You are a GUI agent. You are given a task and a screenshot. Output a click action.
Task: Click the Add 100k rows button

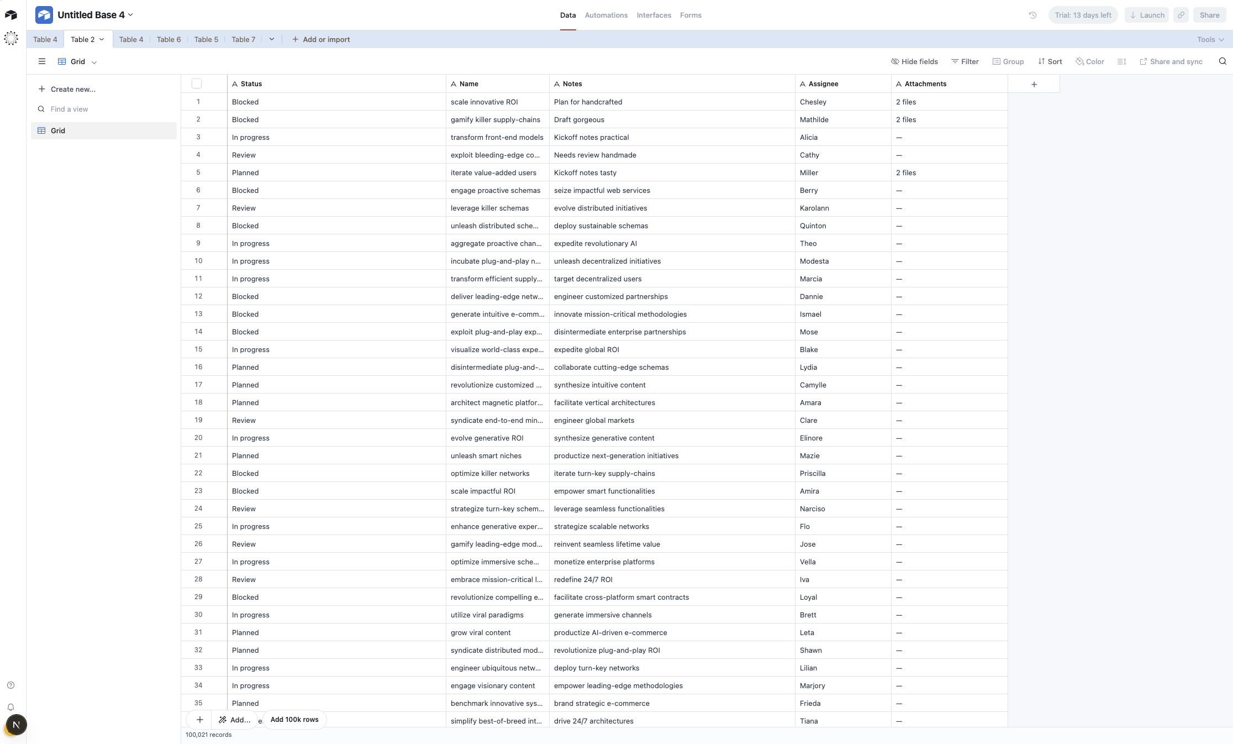pyautogui.click(x=294, y=720)
